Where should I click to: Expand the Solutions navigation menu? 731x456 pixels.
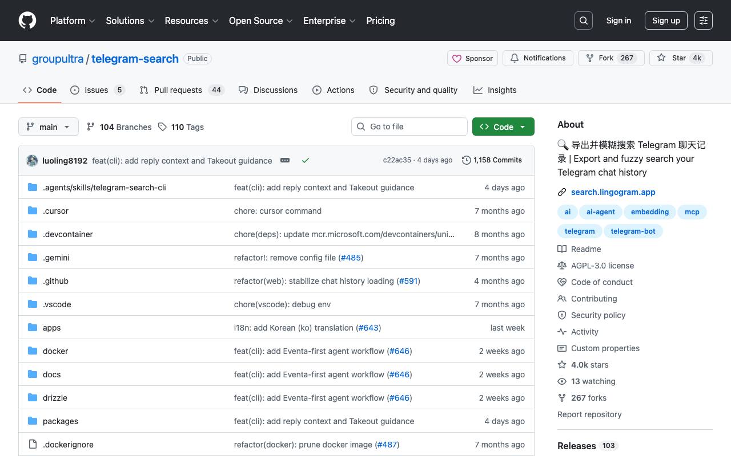[130, 21]
